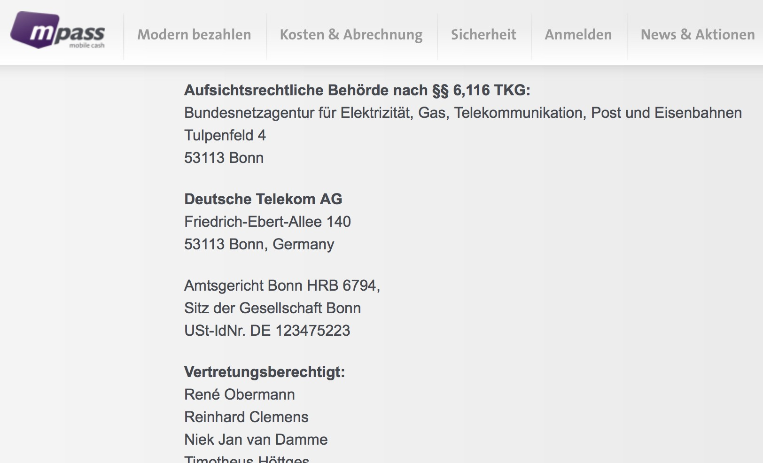Click the name Niek Jan van Damme
Image resolution: width=763 pixels, height=463 pixels.
pos(256,440)
